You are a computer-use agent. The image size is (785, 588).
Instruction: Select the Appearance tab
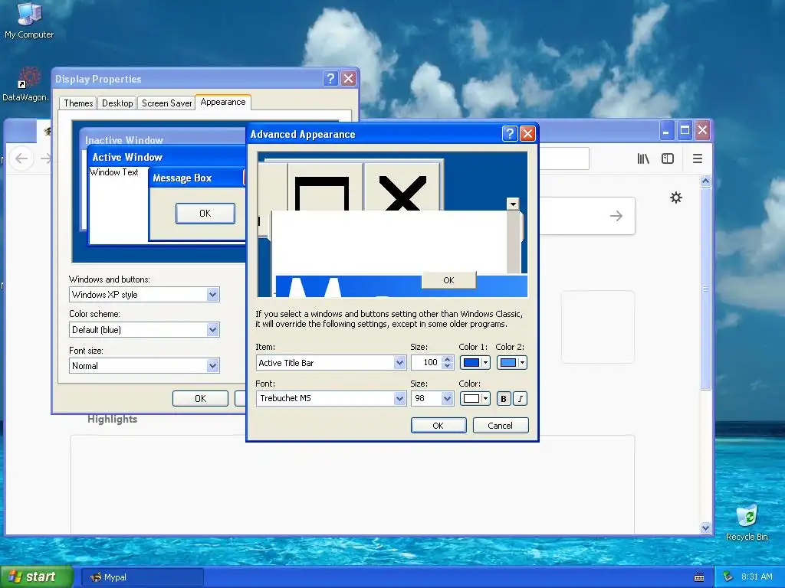tap(223, 102)
